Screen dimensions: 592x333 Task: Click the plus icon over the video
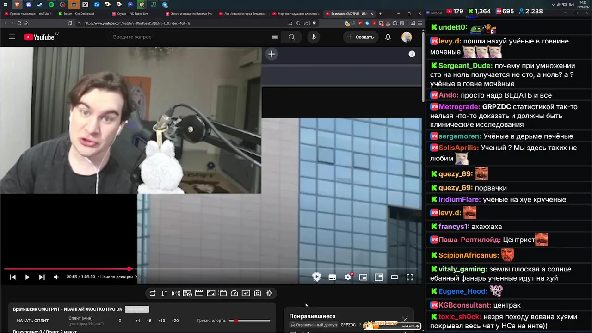pyautogui.click(x=272, y=54)
